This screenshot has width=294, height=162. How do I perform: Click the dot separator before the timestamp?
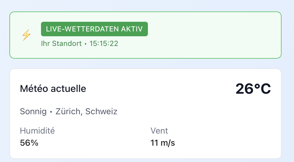(x=86, y=44)
